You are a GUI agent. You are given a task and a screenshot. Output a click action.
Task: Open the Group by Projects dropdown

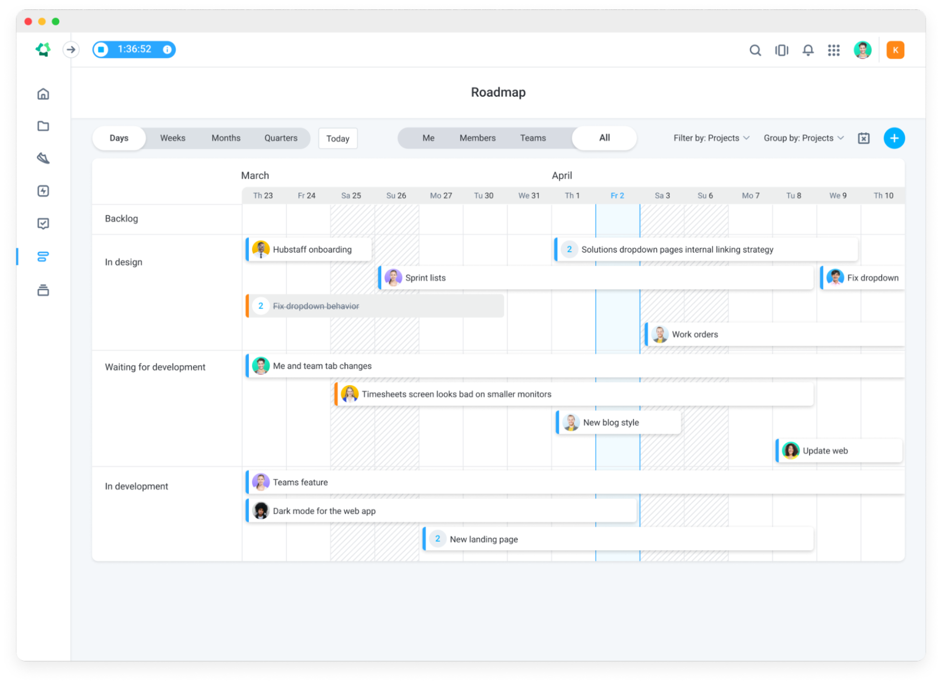[803, 138]
